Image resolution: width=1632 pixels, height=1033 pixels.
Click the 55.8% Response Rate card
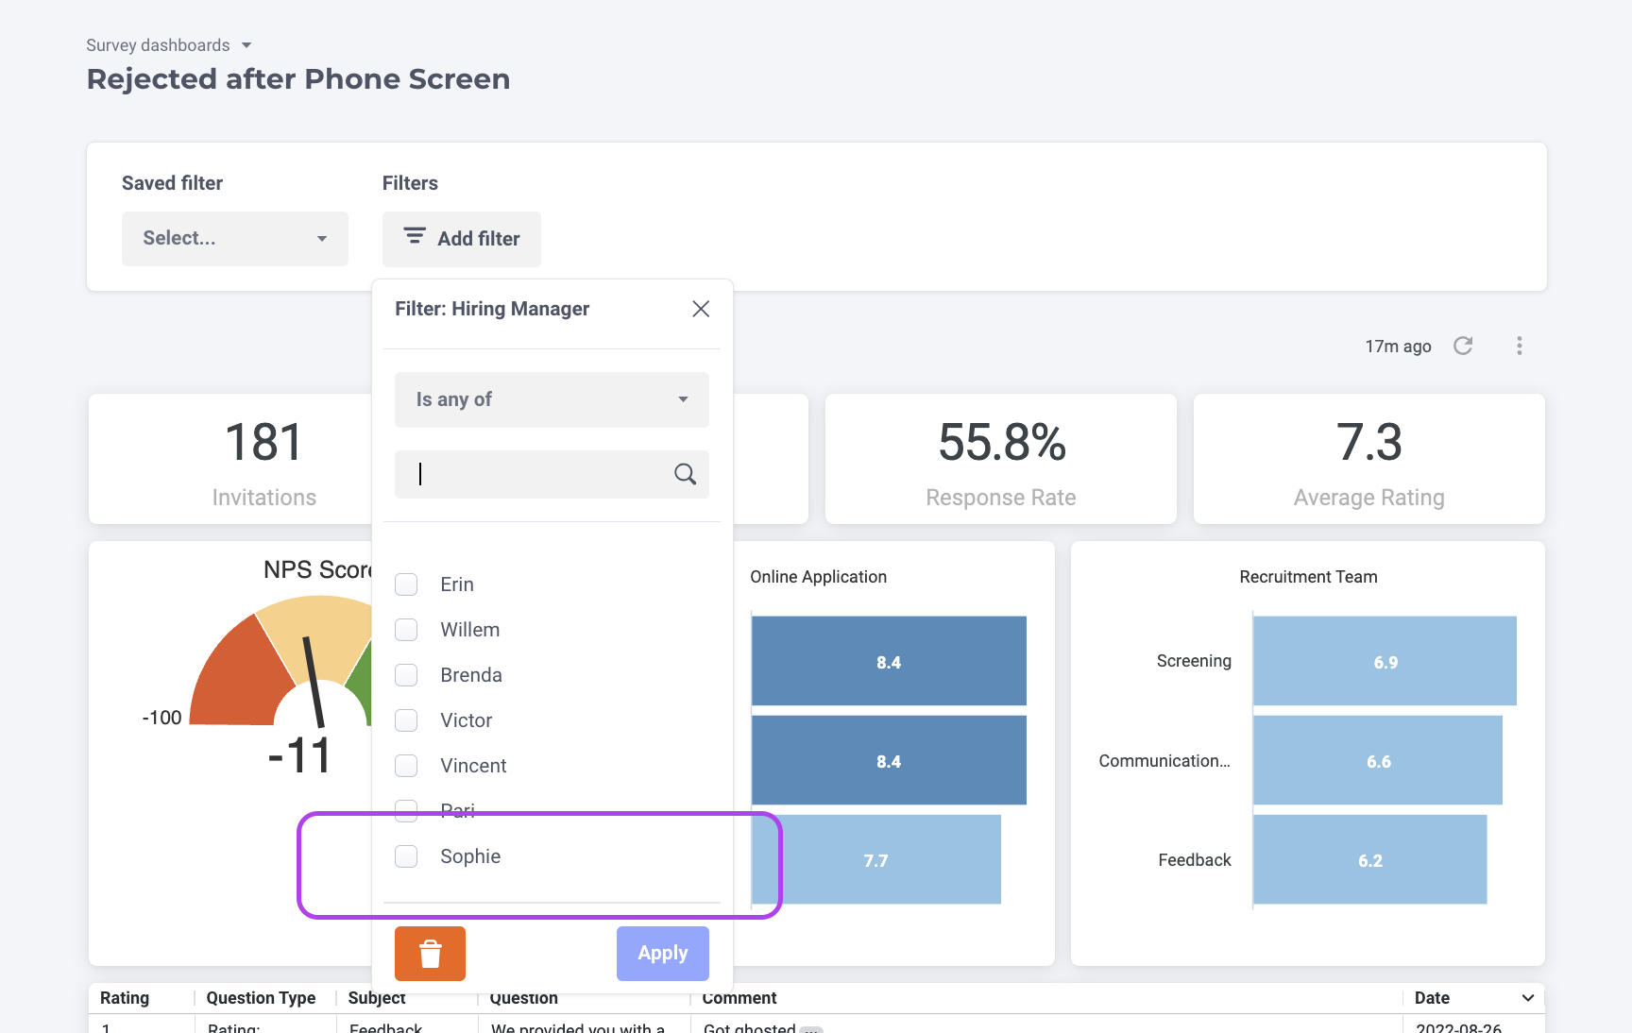pyautogui.click(x=1001, y=459)
